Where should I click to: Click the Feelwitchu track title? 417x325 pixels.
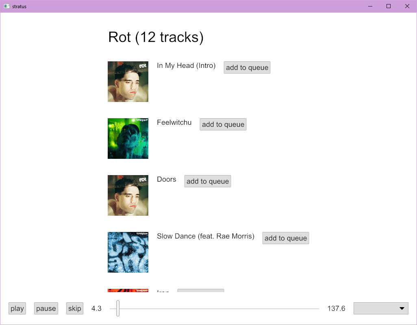174,122
